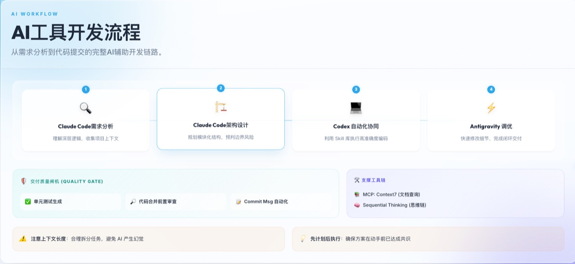Click step number 1 badge
575x264 pixels.
click(85, 89)
